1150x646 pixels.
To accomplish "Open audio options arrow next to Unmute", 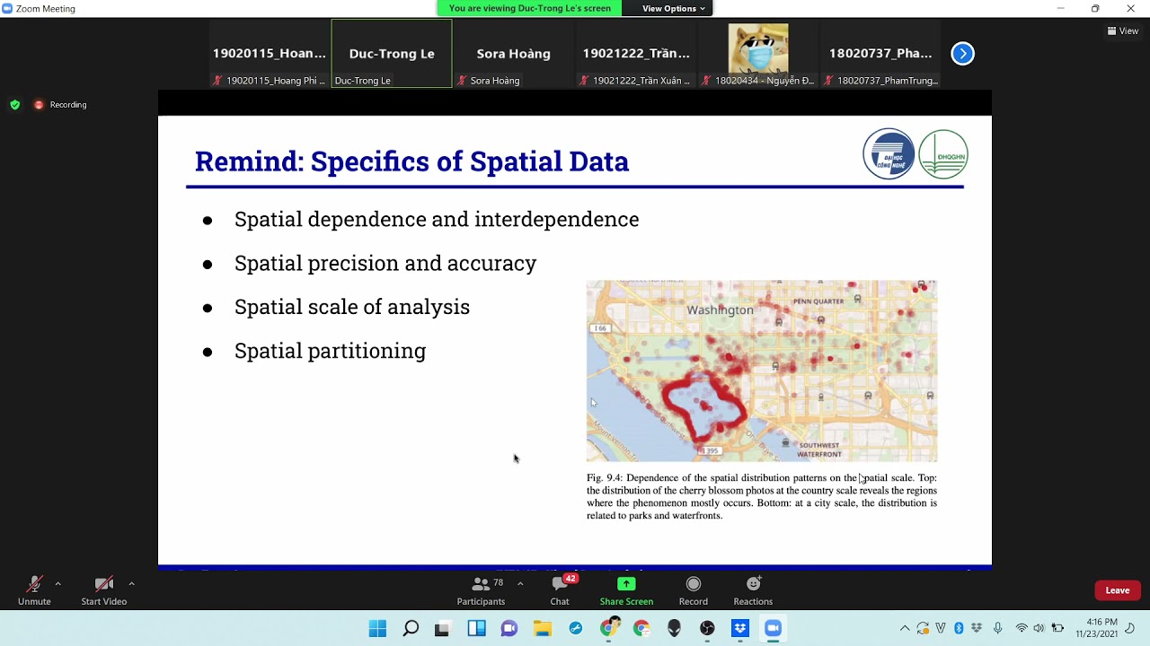I will pos(57,584).
